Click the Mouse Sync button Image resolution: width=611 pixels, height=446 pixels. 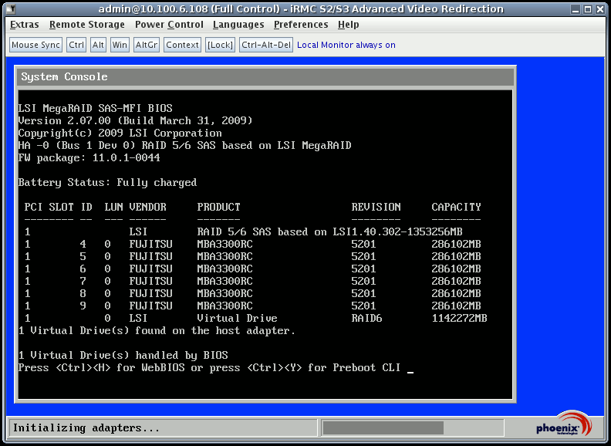point(35,45)
